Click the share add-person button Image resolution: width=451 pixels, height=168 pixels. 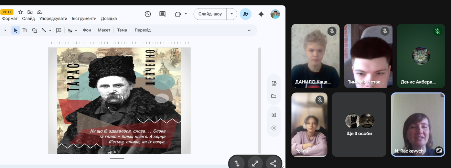(x=246, y=14)
